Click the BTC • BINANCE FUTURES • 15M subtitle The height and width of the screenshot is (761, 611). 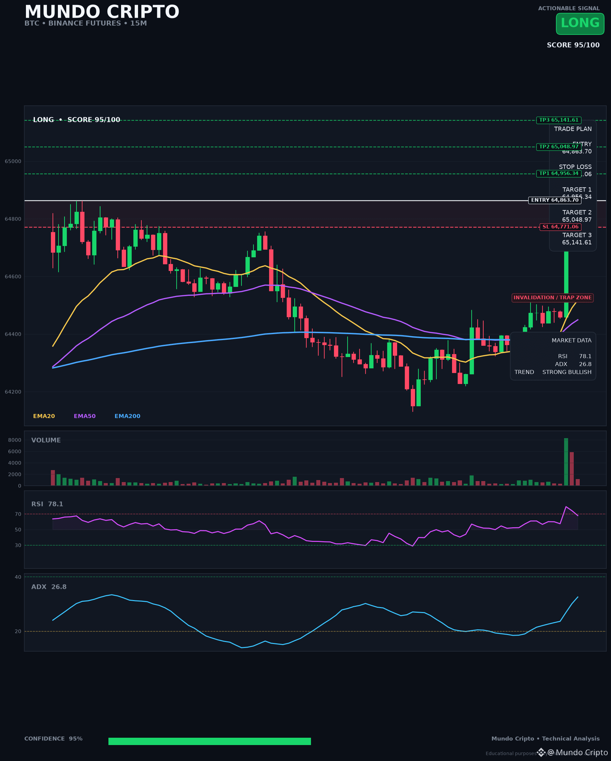pos(85,23)
